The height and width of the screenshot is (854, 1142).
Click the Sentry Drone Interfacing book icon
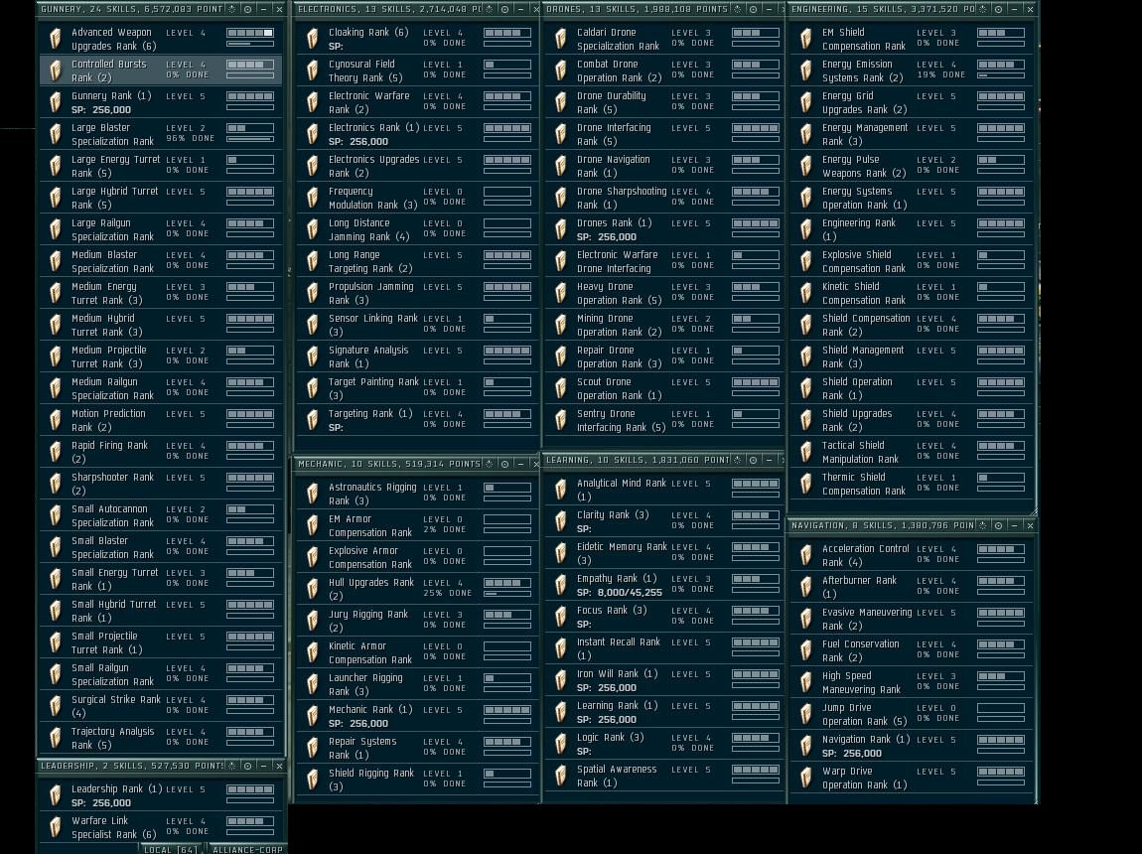point(561,420)
